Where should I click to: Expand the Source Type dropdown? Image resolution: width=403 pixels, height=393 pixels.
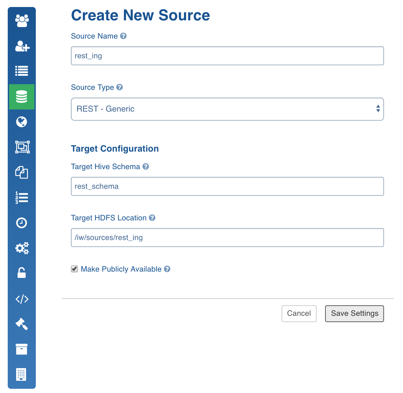pyautogui.click(x=227, y=109)
